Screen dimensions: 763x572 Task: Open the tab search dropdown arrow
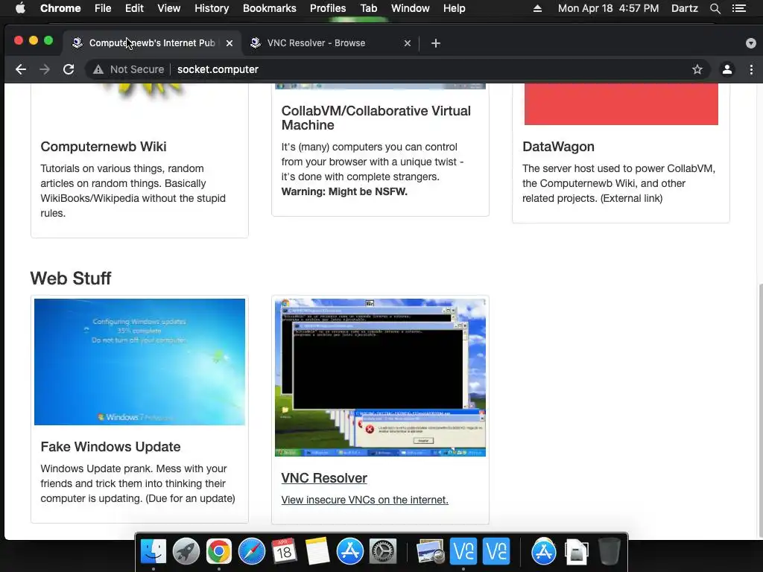[x=751, y=43]
